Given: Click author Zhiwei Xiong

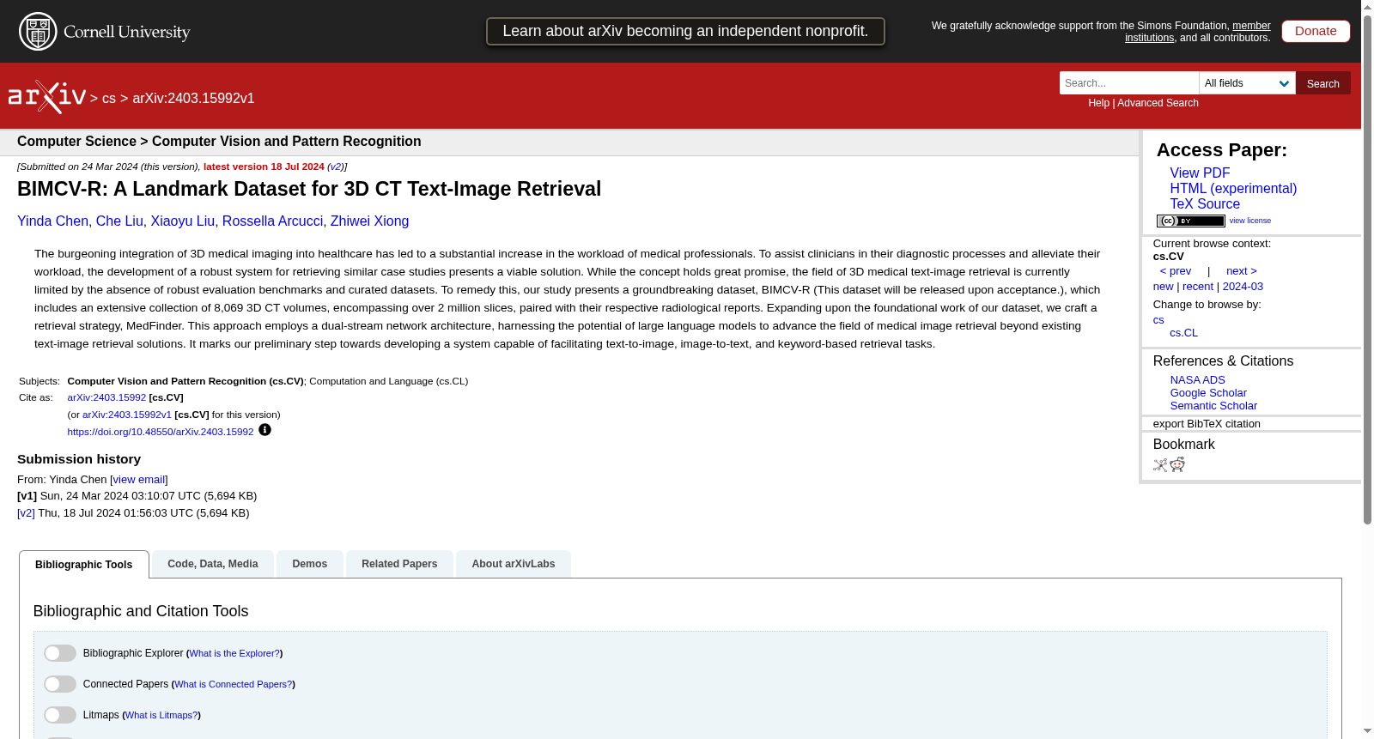Looking at the screenshot, I should [x=369, y=221].
